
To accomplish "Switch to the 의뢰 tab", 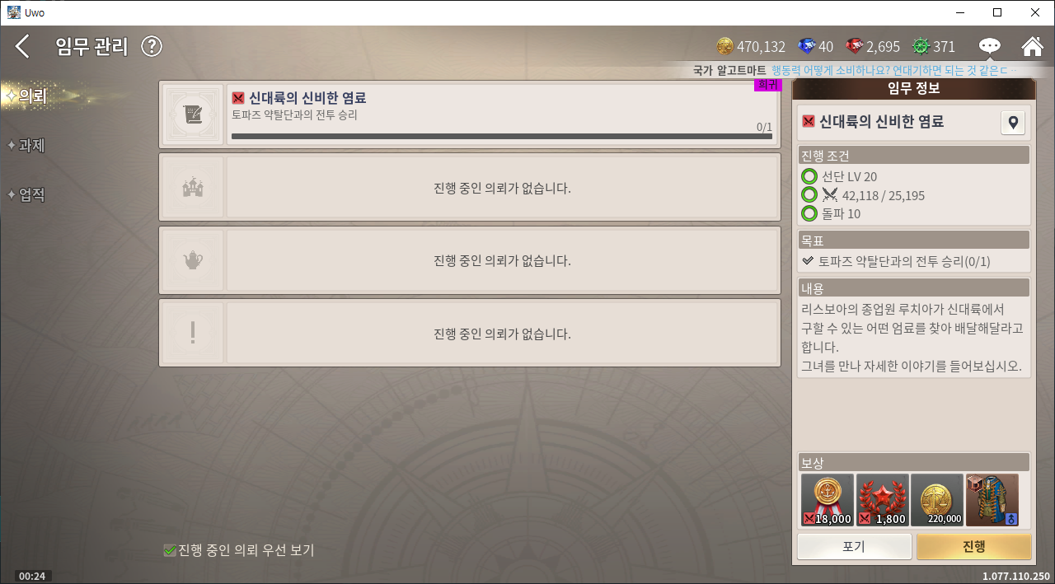I will 32,96.
